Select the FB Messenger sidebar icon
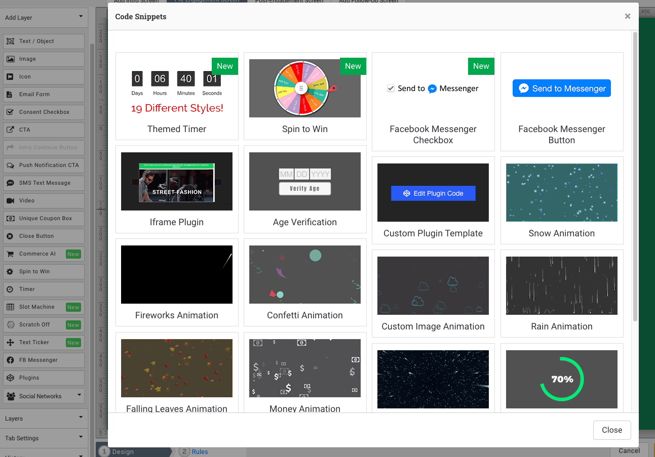 (10, 360)
